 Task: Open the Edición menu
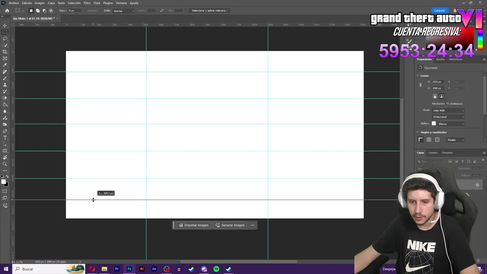(27, 3)
